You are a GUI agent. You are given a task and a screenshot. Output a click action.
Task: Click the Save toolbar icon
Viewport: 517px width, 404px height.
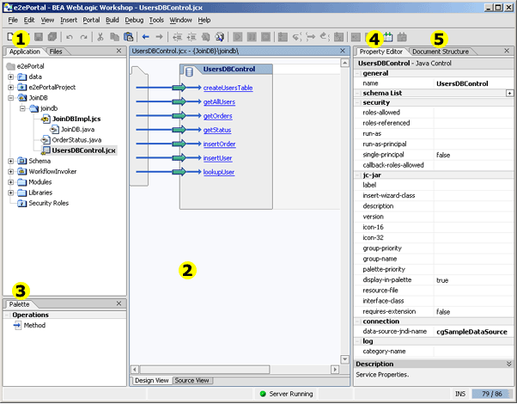39,37
